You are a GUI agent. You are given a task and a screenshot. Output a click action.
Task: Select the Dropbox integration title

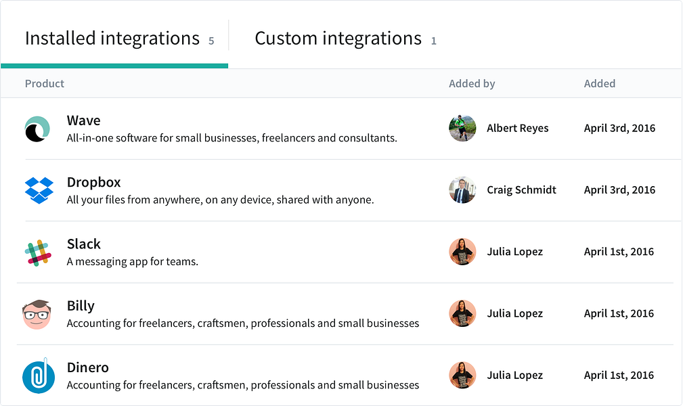pos(93,183)
